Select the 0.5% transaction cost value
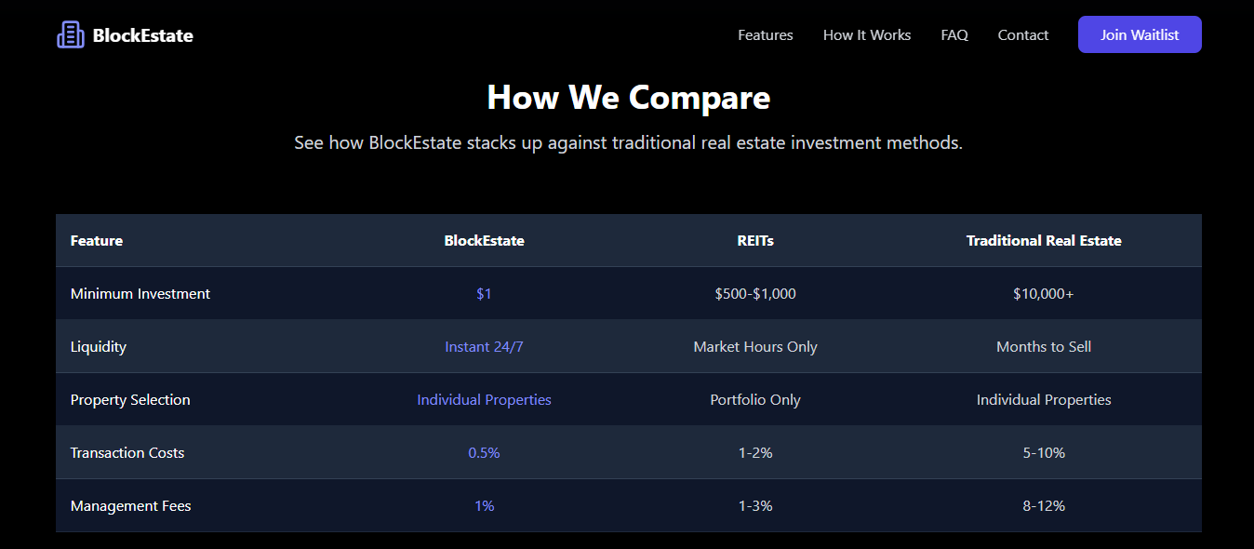 484,452
